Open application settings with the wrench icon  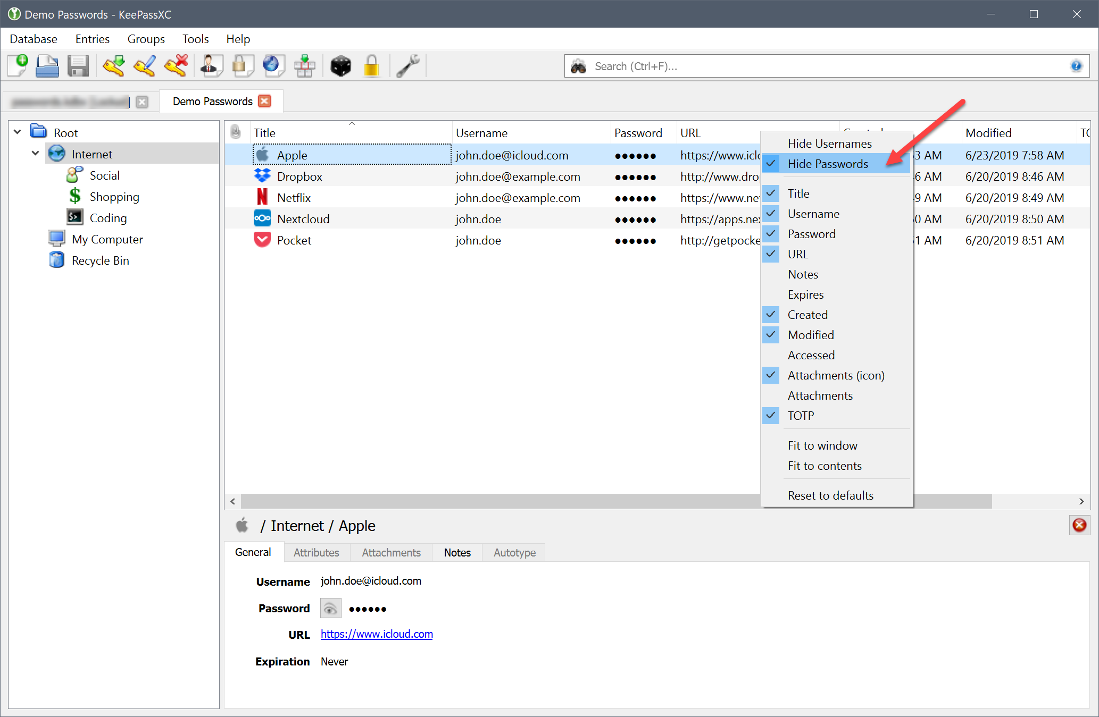click(x=408, y=65)
